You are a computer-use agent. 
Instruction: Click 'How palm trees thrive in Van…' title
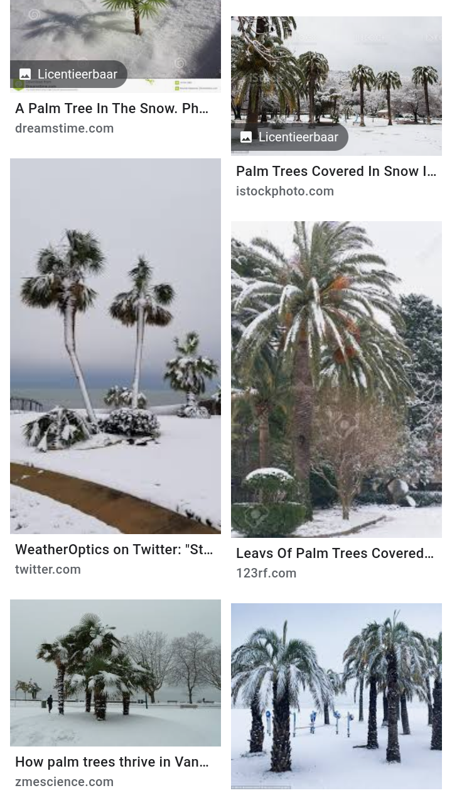pos(112,762)
